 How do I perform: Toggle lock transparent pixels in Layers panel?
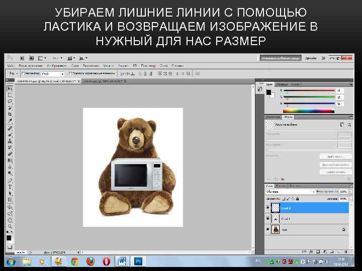coord(284,198)
